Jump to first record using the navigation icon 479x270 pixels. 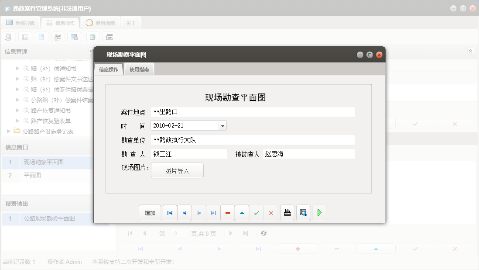point(170,213)
